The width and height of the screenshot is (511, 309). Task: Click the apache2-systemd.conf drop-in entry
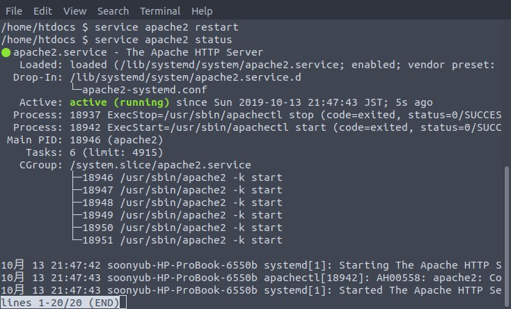pyautogui.click(x=144, y=90)
